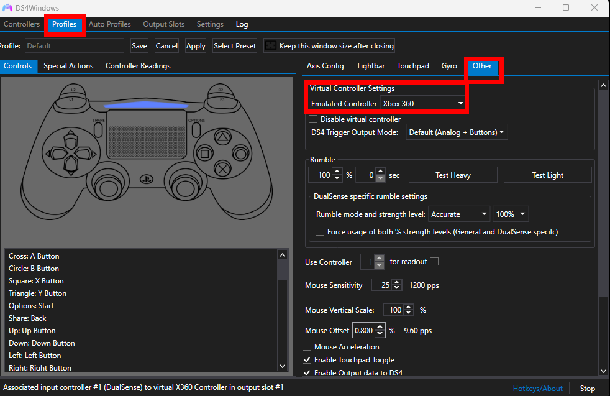Increase the Mouse Offset value
Image resolution: width=610 pixels, height=396 pixels.
380,327
